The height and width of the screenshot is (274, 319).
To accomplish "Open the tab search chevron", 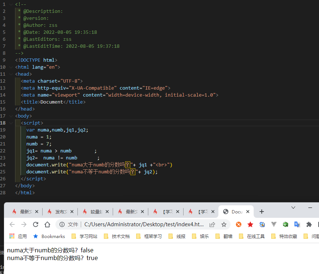I will pos(293,208).
